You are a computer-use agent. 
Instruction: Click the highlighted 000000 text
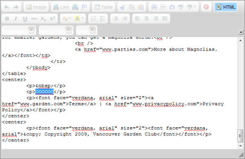45,92
